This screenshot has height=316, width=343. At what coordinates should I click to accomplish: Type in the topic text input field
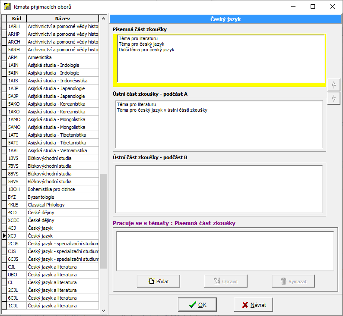tap(225, 251)
